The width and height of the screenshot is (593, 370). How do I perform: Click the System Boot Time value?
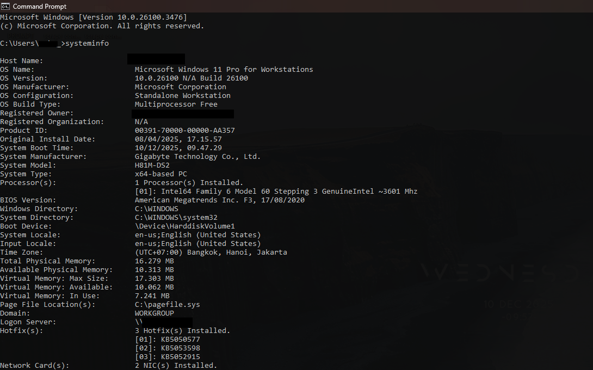coord(178,148)
